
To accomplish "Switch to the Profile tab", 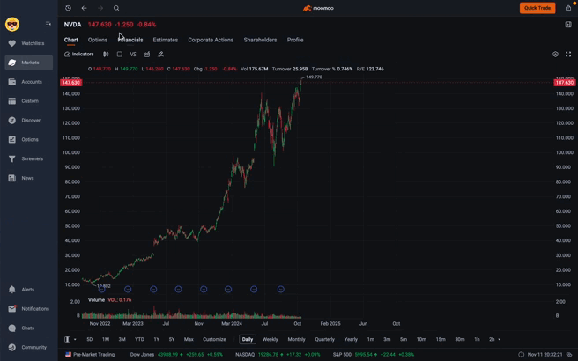I will 295,40.
